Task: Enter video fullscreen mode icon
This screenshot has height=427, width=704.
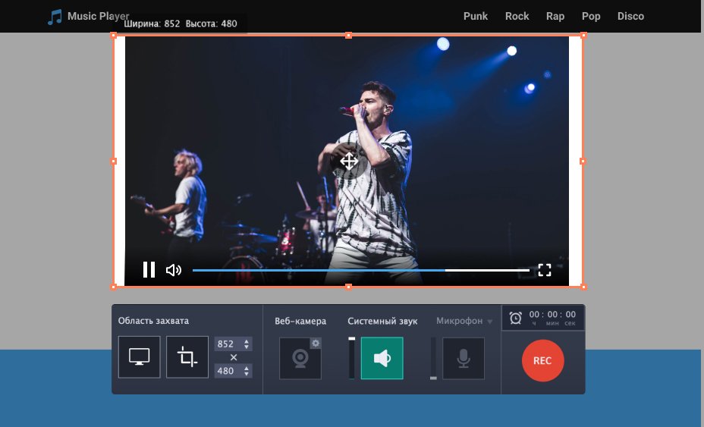Action: 545,270
